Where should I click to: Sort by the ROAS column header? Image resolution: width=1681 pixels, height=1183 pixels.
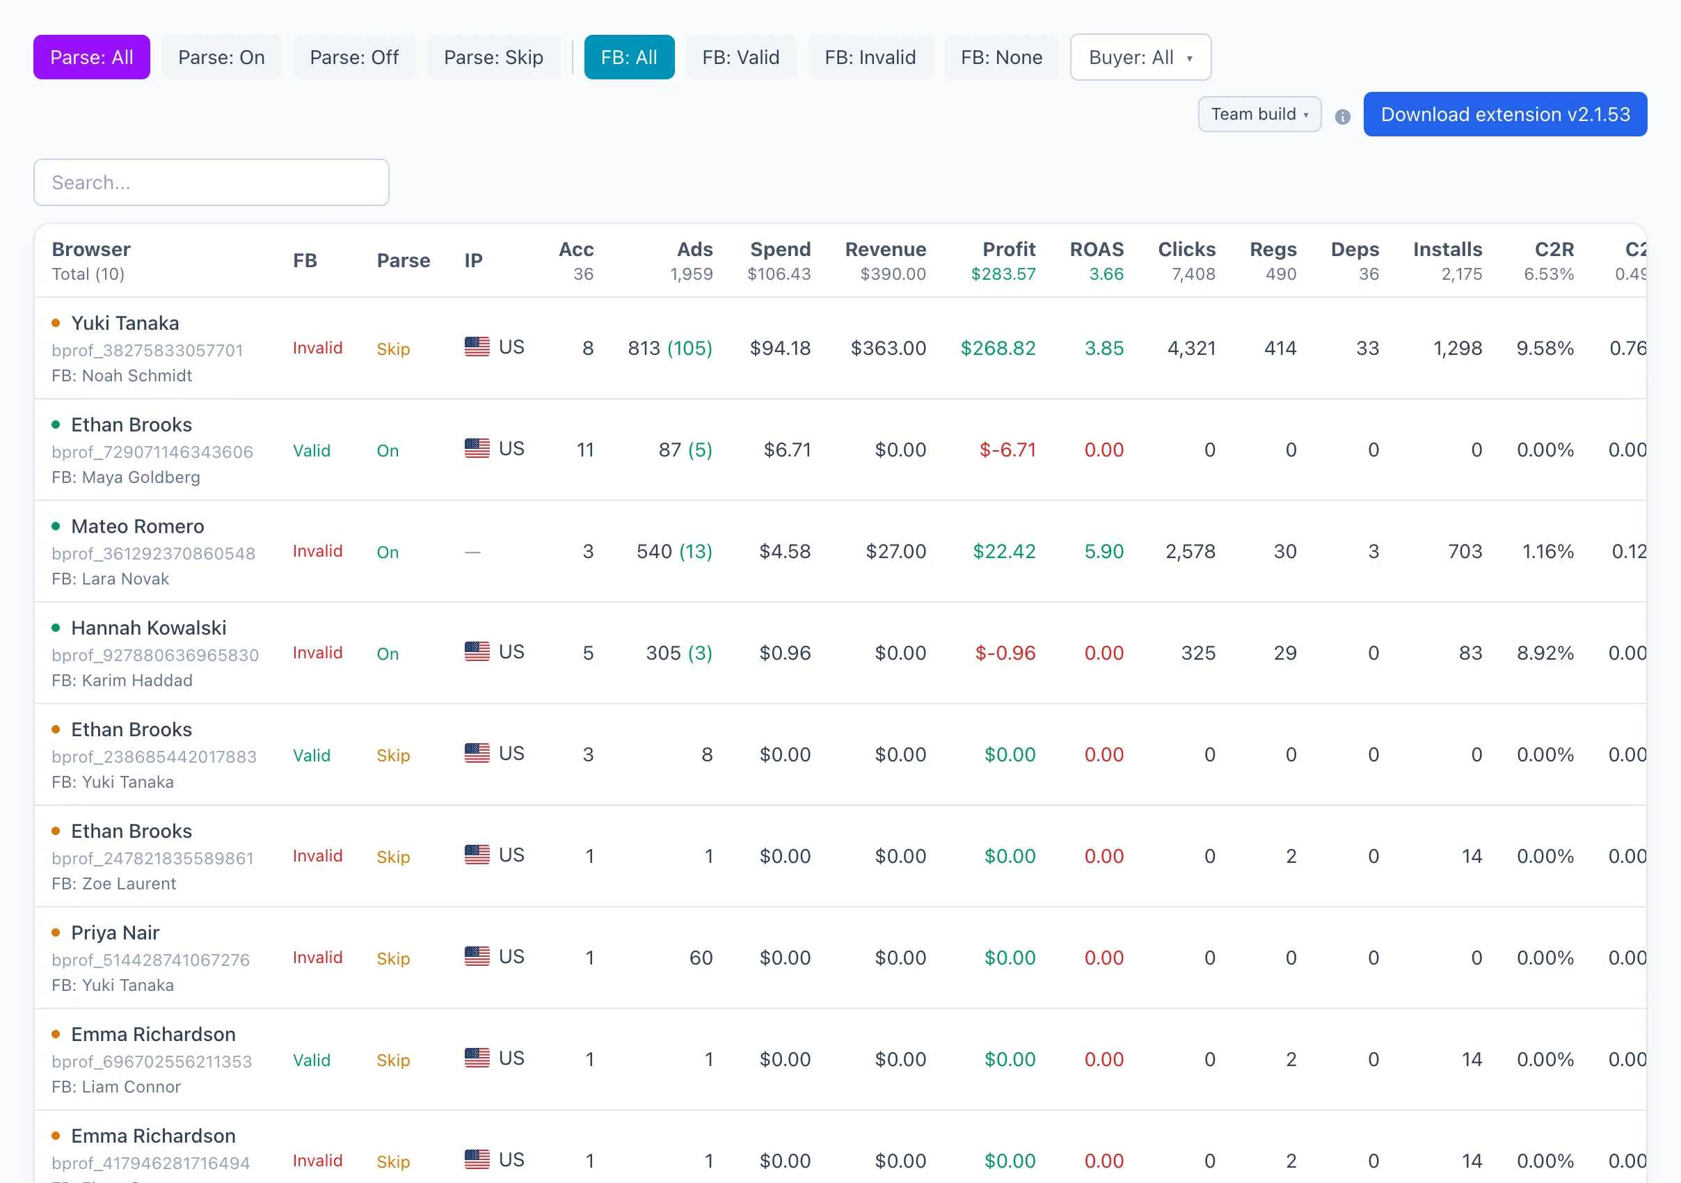[1096, 249]
